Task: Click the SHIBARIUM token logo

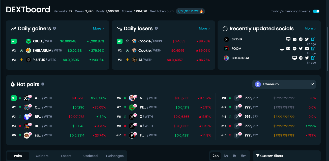Action: pyautogui.click(x=28, y=50)
